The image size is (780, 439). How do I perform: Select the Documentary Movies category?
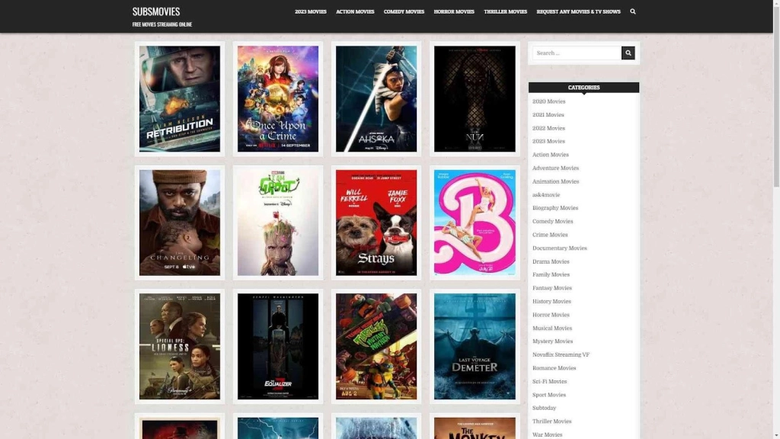pyautogui.click(x=560, y=248)
